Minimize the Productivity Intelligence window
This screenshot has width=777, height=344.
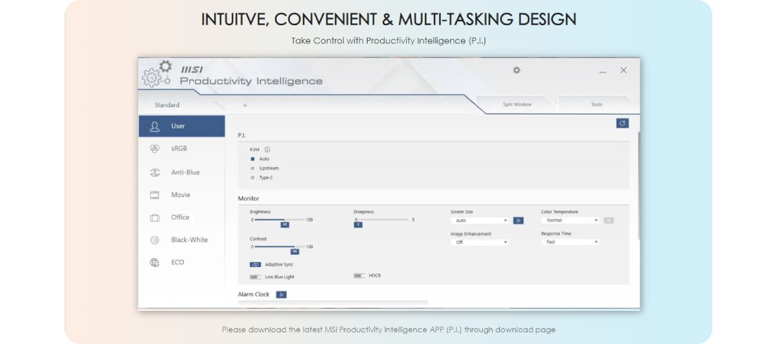[603, 71]
